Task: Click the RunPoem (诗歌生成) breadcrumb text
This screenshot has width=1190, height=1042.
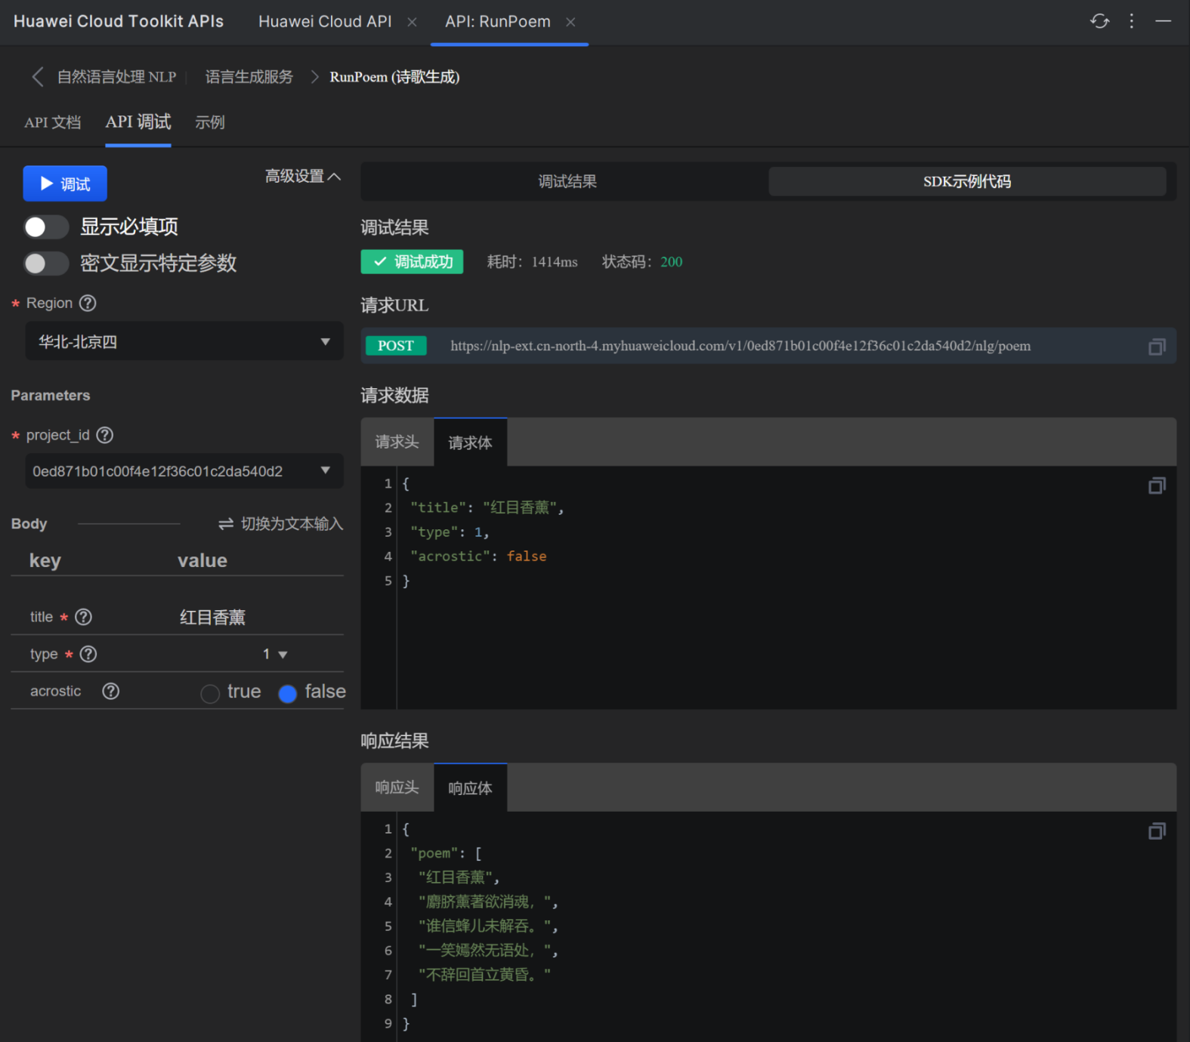Action: click(394, 77)
